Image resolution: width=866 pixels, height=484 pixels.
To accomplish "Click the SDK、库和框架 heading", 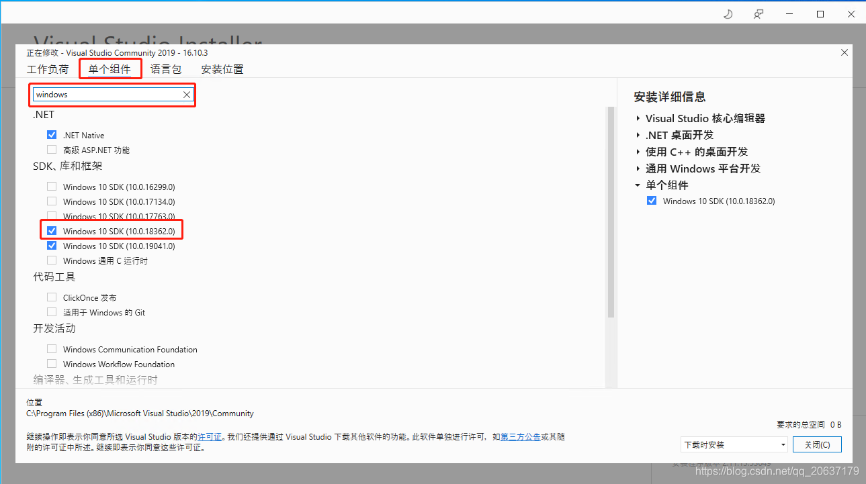I will click(68, 166).
